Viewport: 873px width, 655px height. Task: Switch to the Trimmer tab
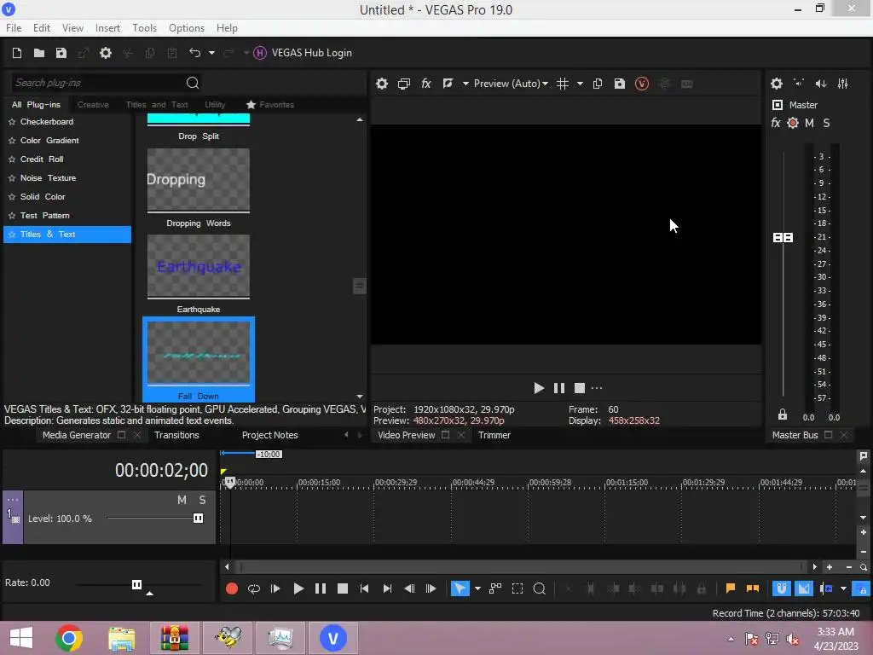494,435
